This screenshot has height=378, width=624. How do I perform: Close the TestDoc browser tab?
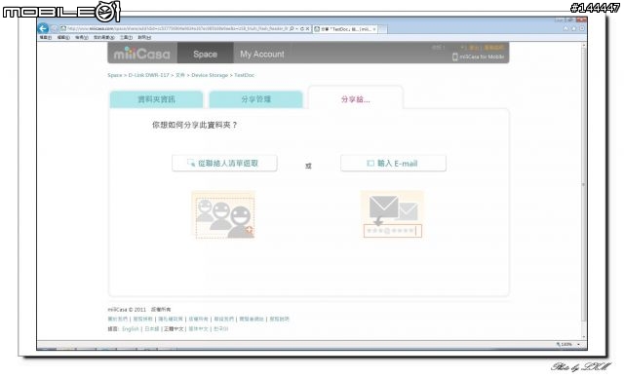[374, 29]
